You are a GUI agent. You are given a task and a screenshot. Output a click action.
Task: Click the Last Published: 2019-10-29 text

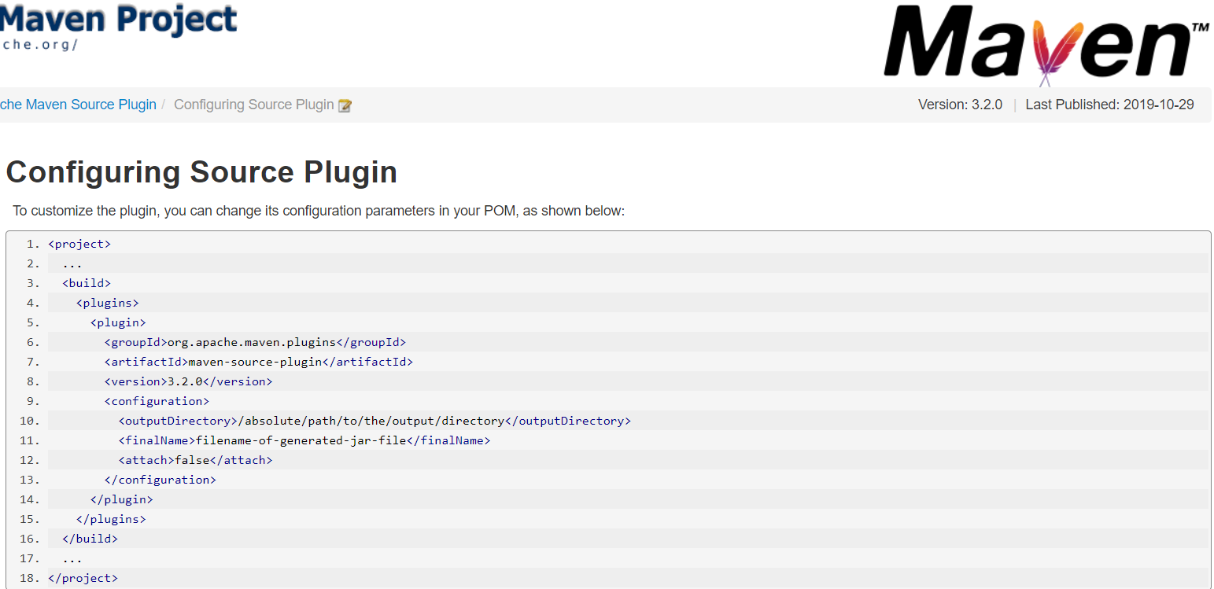[1109, 105]
